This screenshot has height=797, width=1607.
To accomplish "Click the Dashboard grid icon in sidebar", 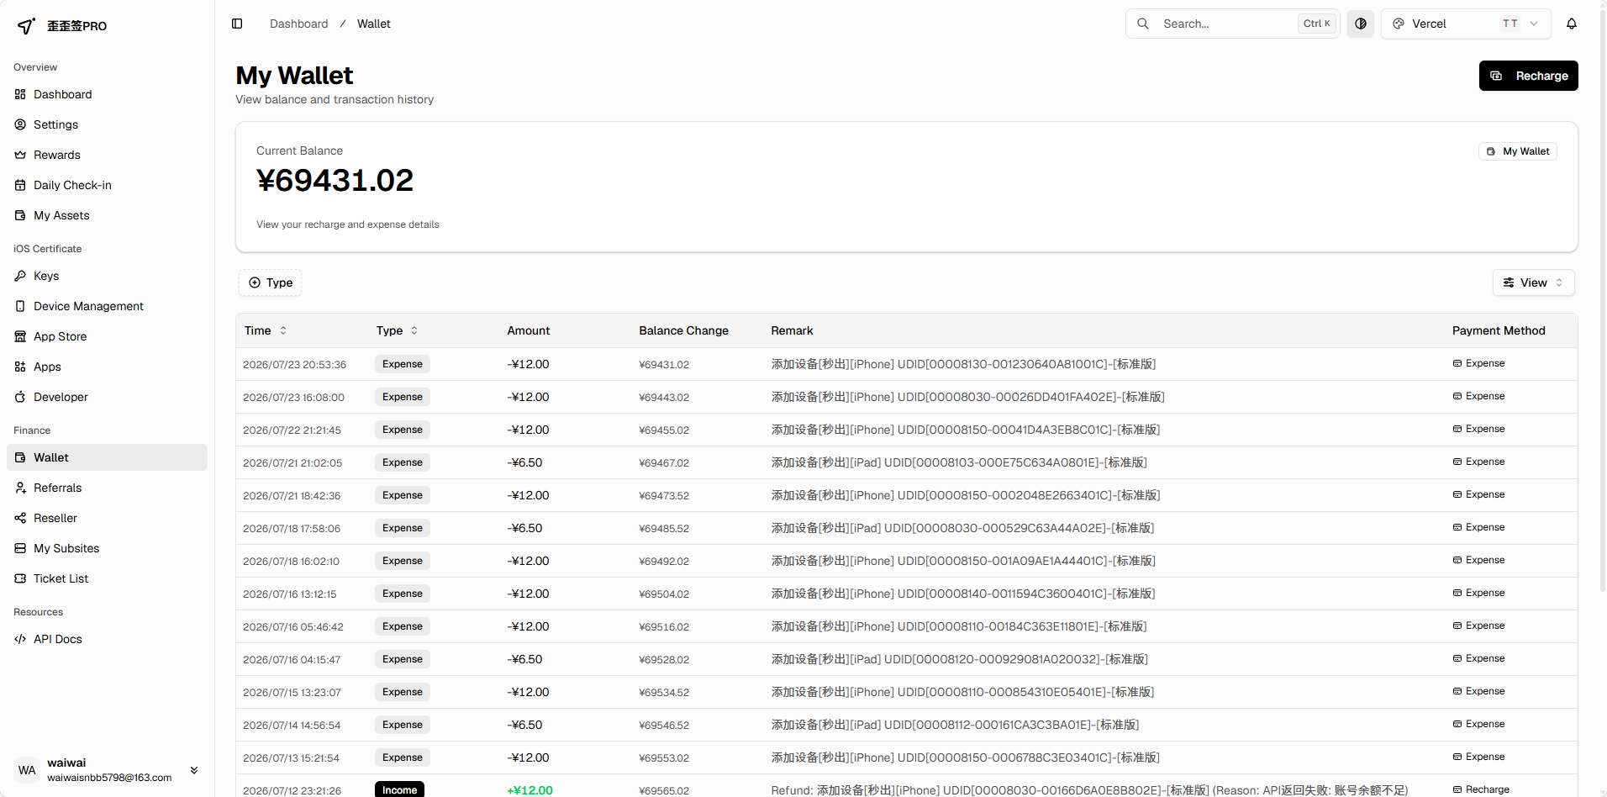I will click(20, 94).
